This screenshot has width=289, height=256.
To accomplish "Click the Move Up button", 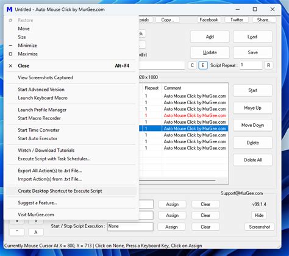I will [x=252, y=108].
